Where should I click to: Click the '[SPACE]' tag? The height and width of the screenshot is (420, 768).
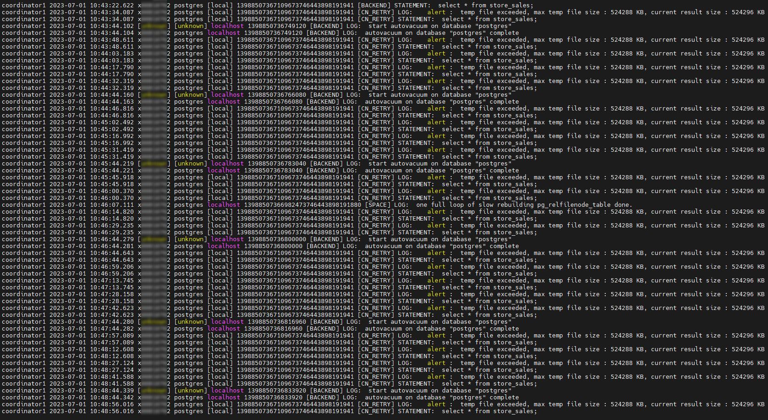pos(378,205)
